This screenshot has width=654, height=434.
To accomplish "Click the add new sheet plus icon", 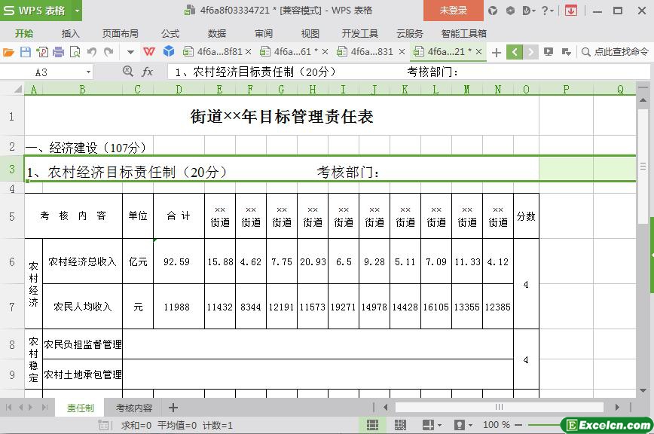I will (x=173, y=408).
